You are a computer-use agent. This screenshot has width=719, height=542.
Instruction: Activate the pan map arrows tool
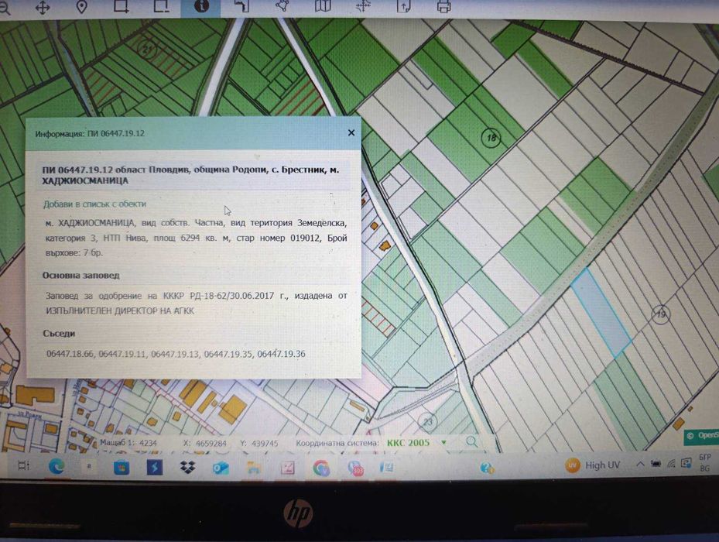pyautogui.click(x=43, y=7)
